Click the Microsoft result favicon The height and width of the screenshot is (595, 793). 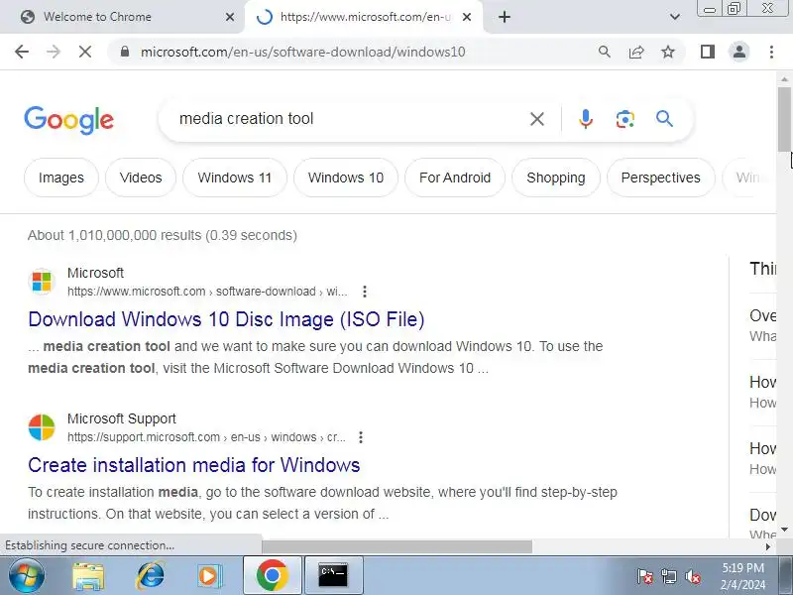click(x=42, y=282)
